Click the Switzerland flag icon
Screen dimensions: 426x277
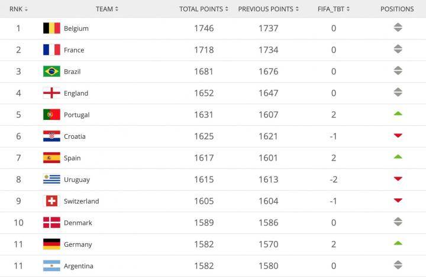[x=51, y=201]
